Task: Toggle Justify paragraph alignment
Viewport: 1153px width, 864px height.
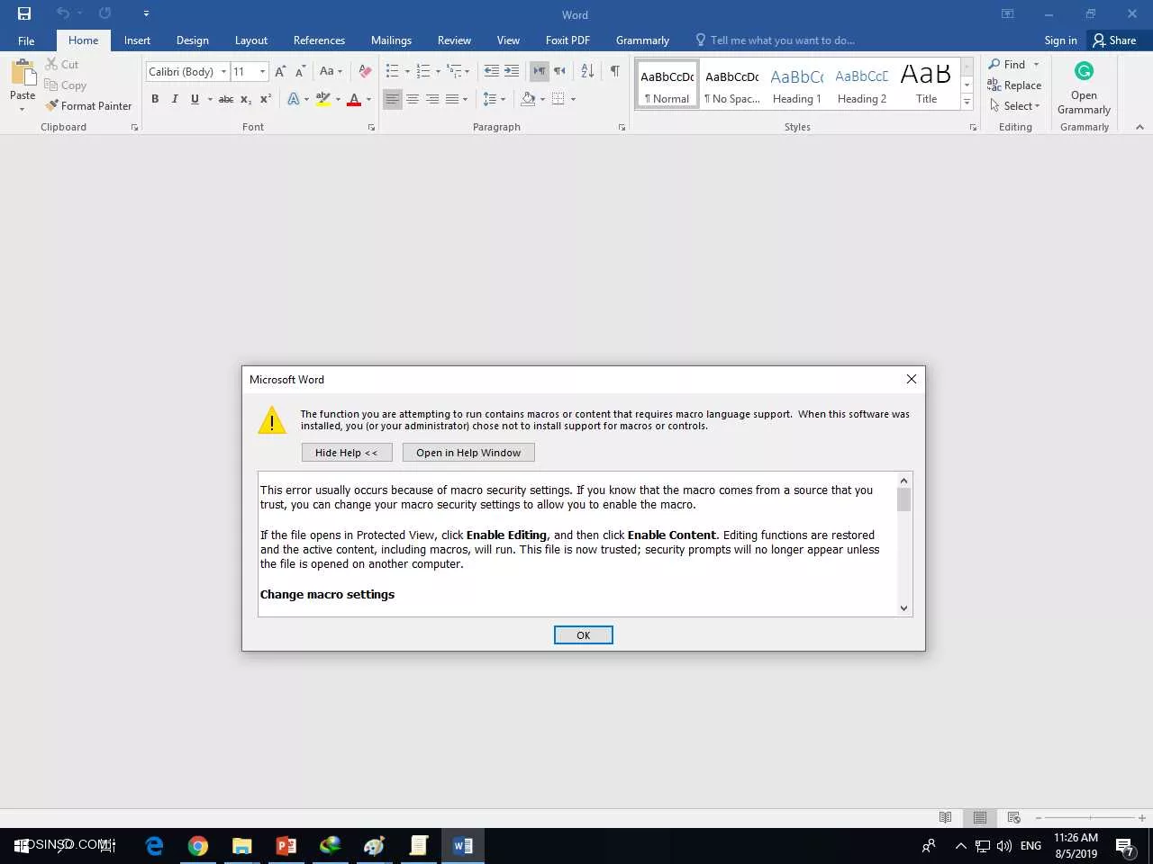Action: coord(452,99)
